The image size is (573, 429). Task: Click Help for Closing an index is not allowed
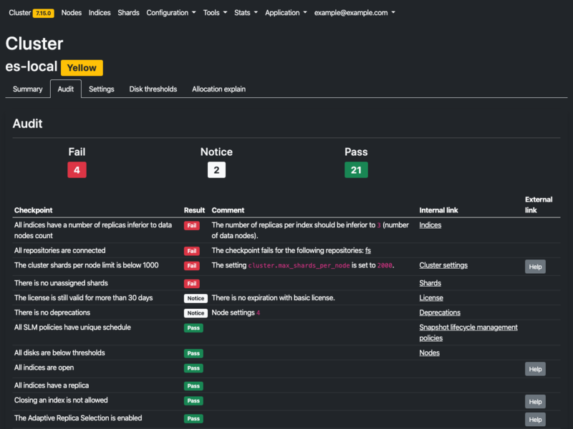click(x=535, y=402)
